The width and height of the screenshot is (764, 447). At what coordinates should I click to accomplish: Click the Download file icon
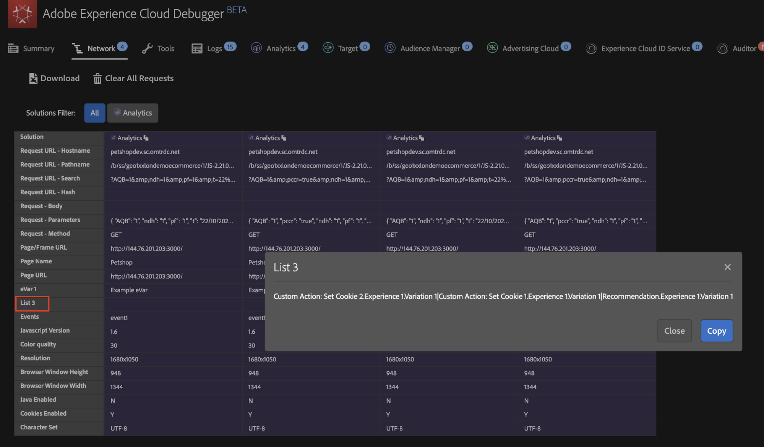click(33, 78)
